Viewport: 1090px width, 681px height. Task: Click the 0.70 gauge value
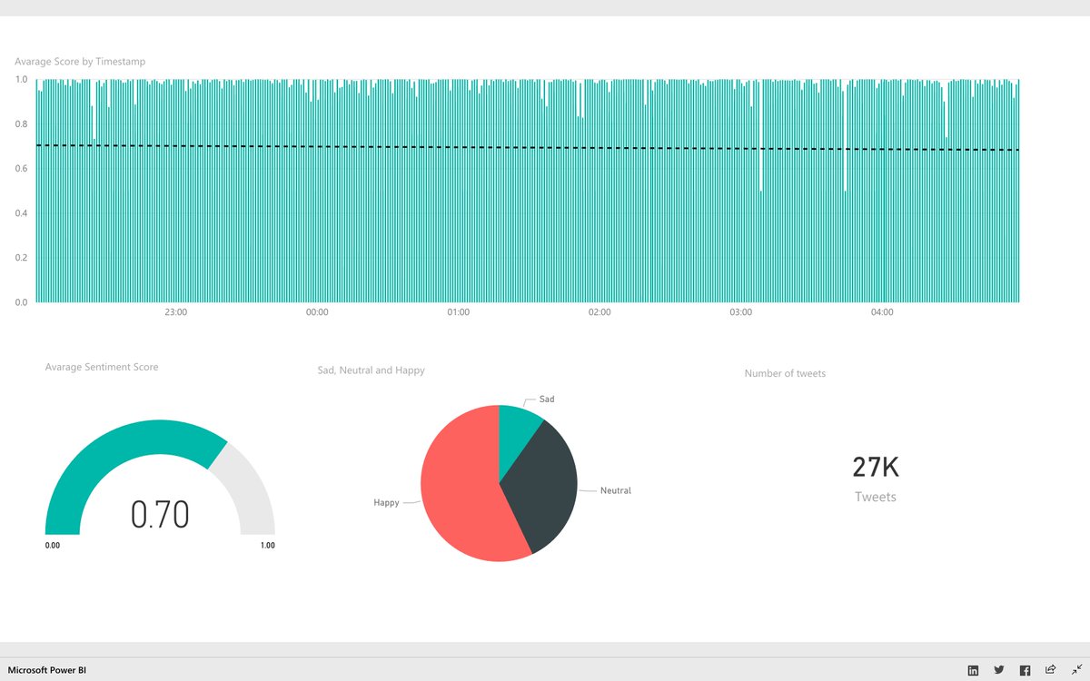160,515
